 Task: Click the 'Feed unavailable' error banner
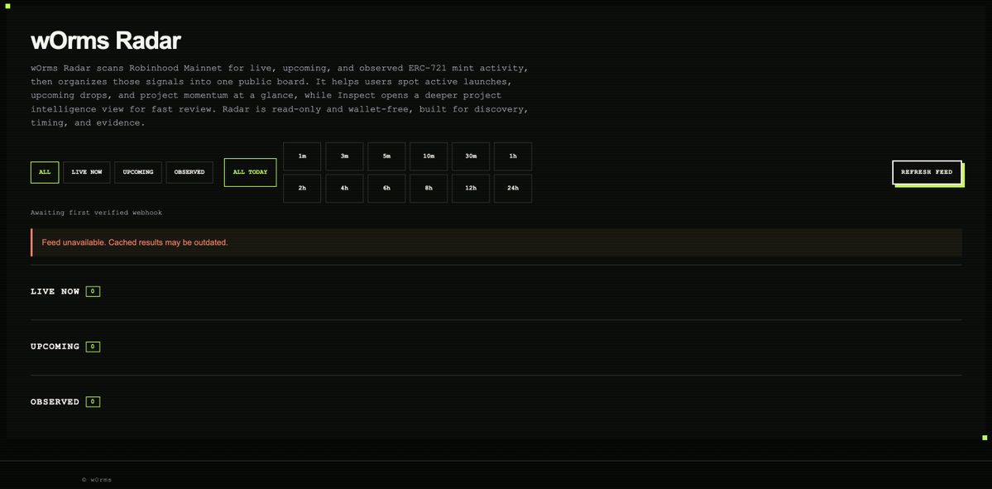coord(496,242)
